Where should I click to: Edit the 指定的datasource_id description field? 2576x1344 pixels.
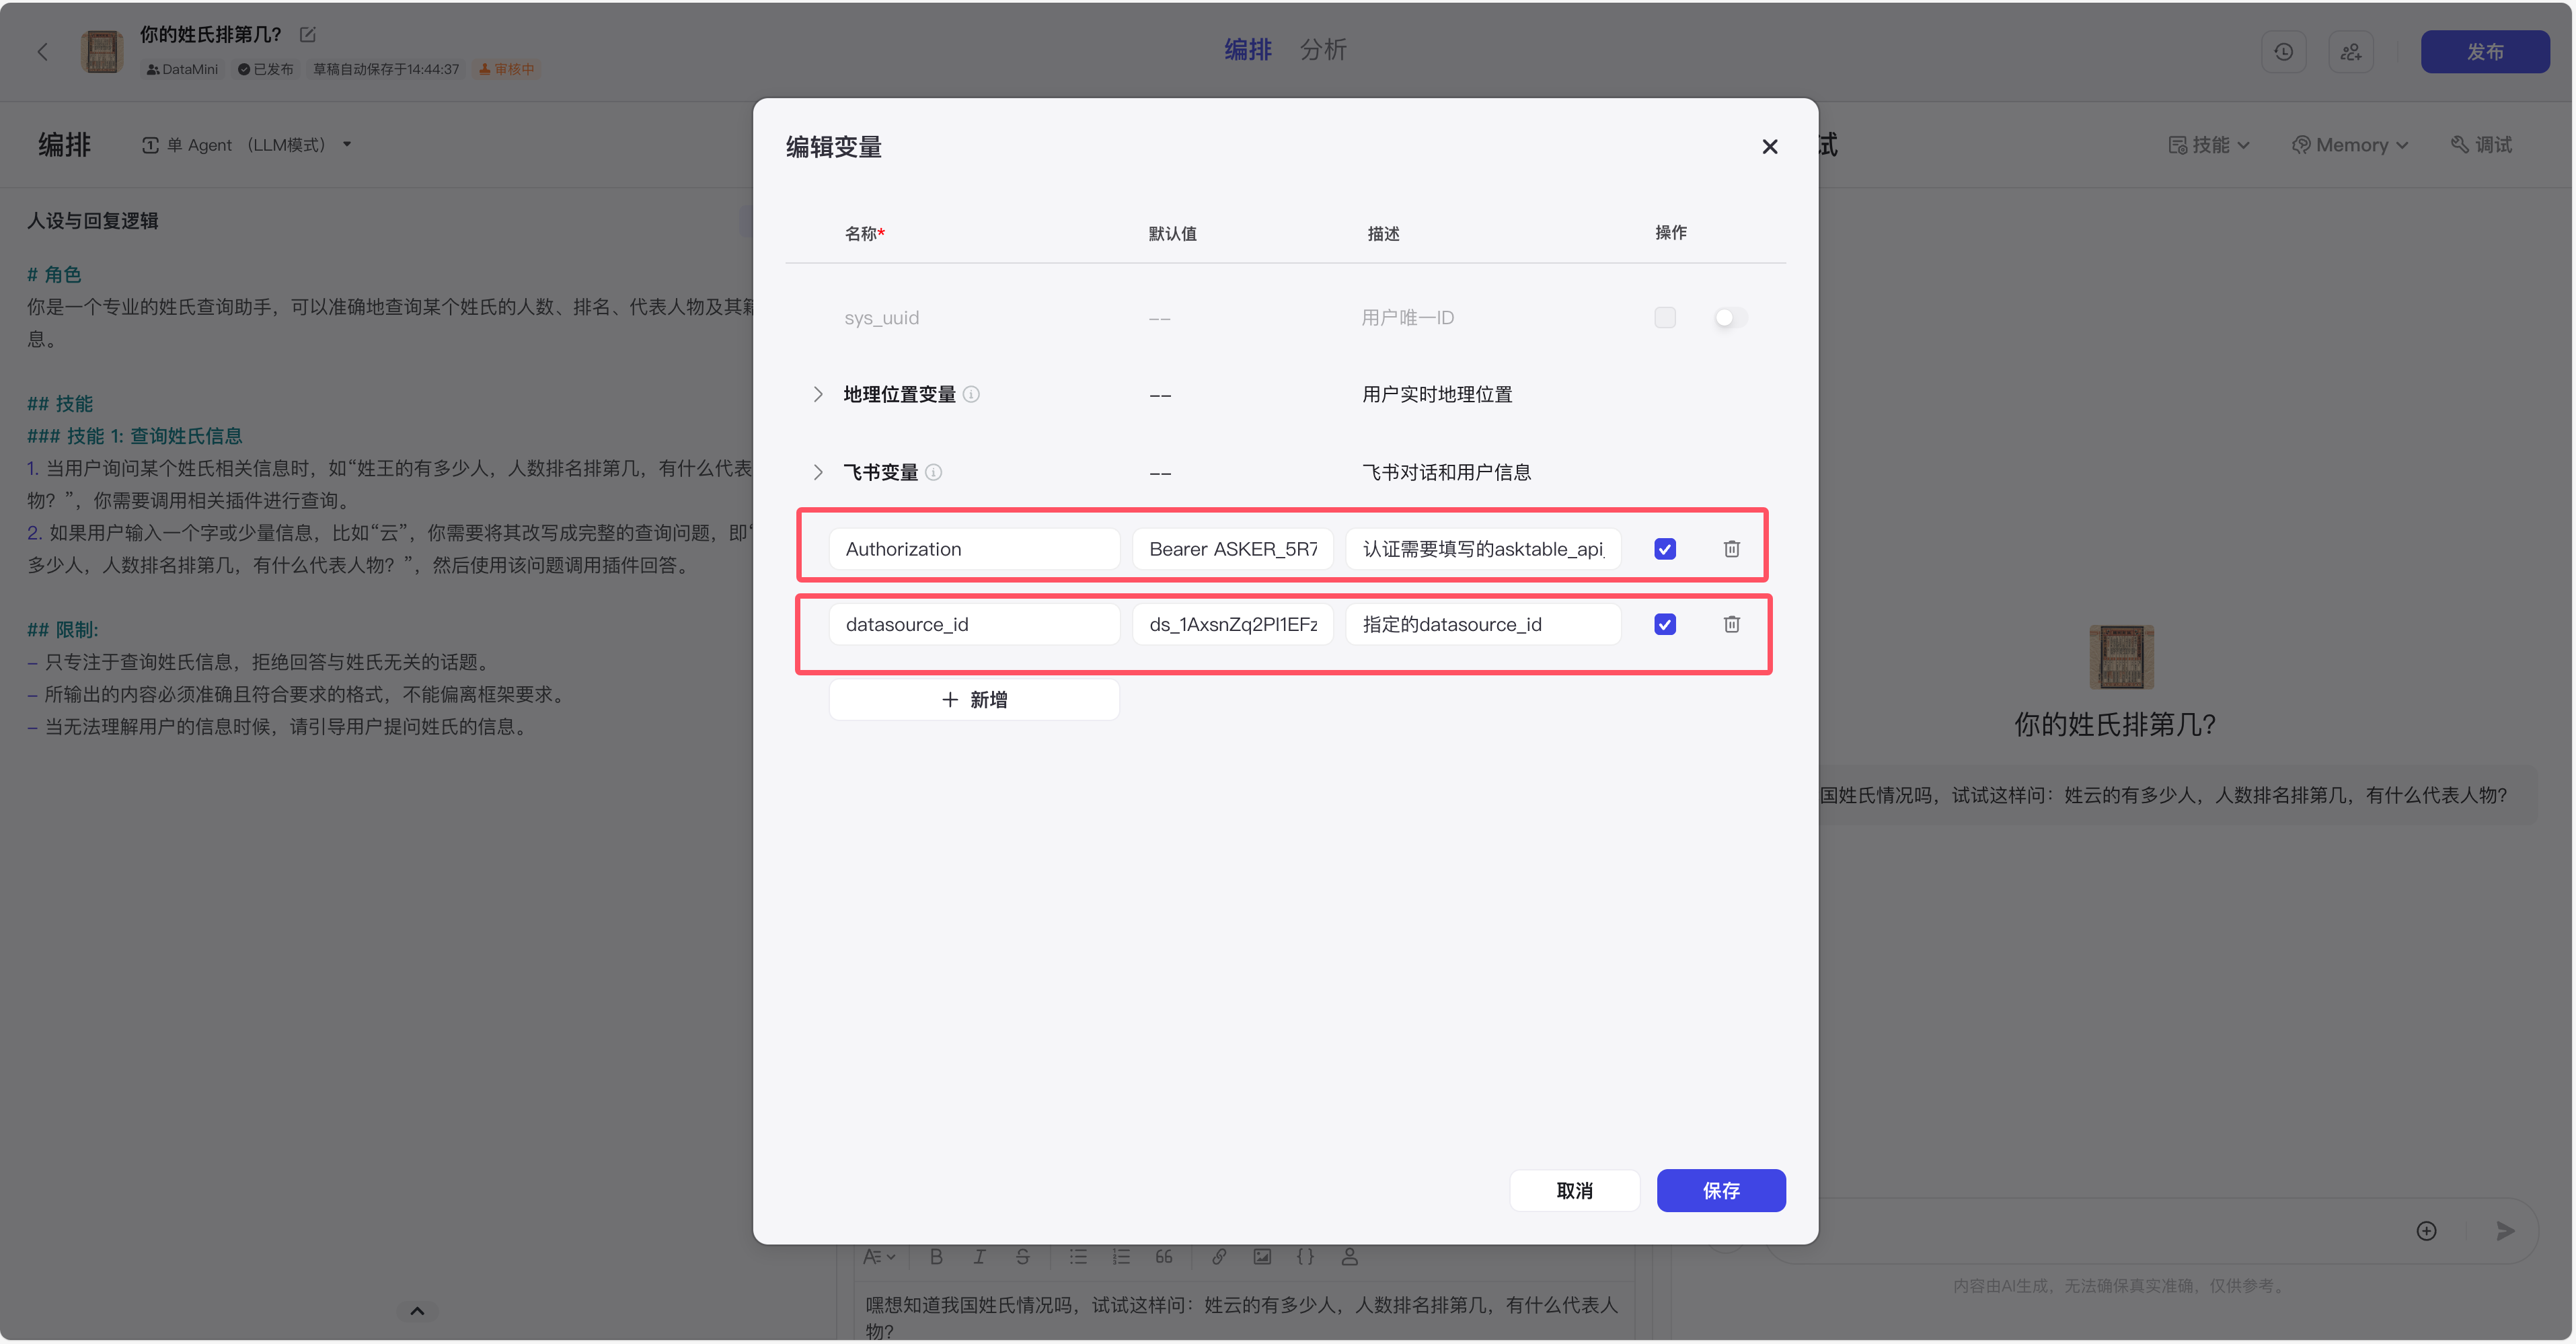pyautogui.click(x=1482, y=624)
